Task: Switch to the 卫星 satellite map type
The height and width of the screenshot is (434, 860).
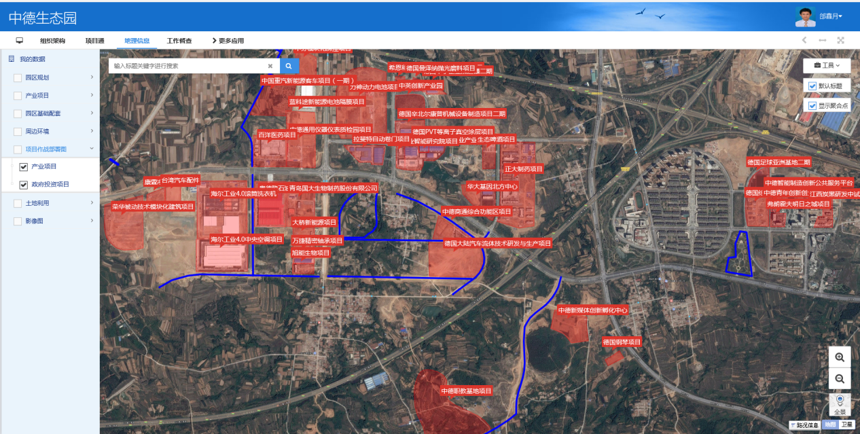Action: 846,425
